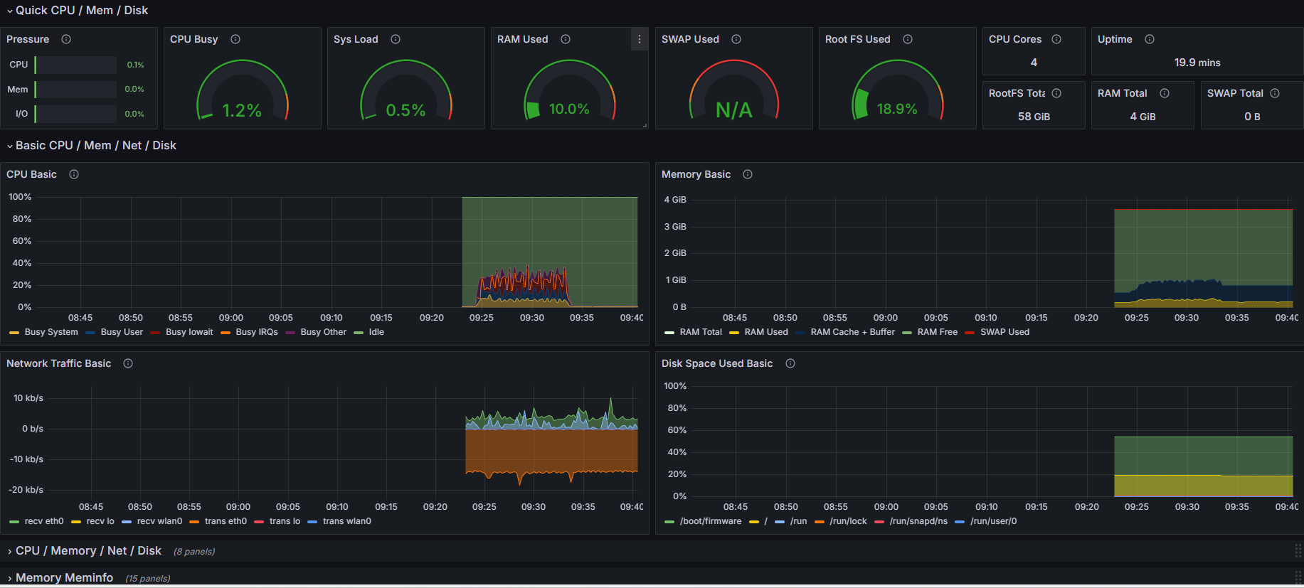Toggle RAM Cache + Buffer legend series
Viewport: 1304px width, 588px height.
(x=852, y=332)
